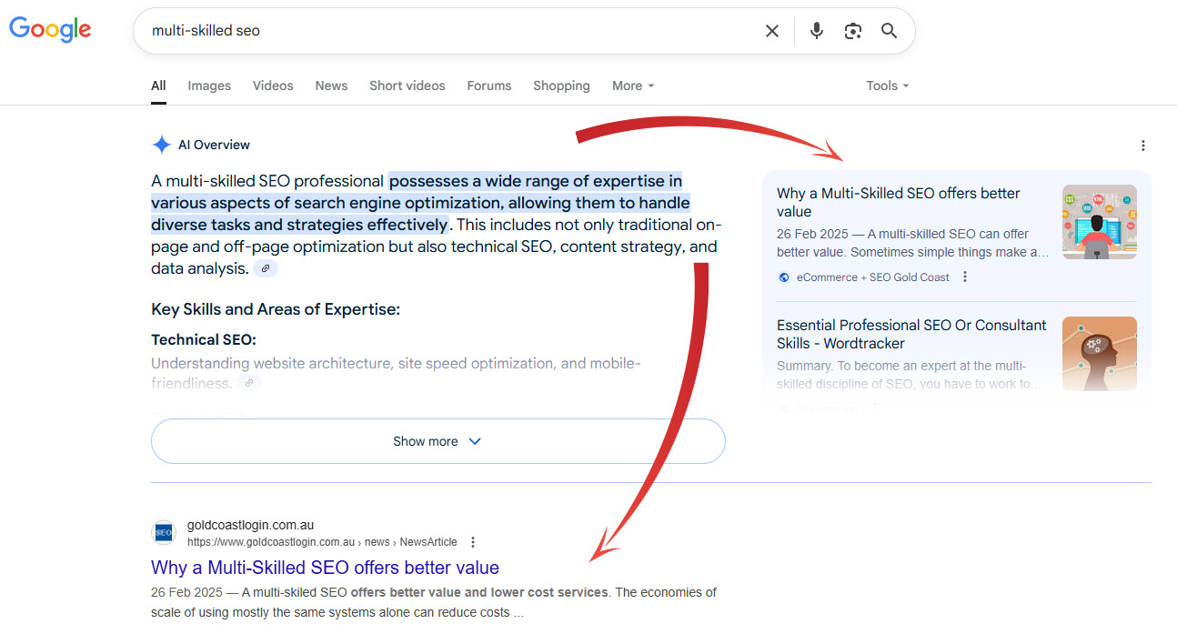1177x644 pixels.
Task: Expand AI Overview with Show more
Action: pos(438,441)
